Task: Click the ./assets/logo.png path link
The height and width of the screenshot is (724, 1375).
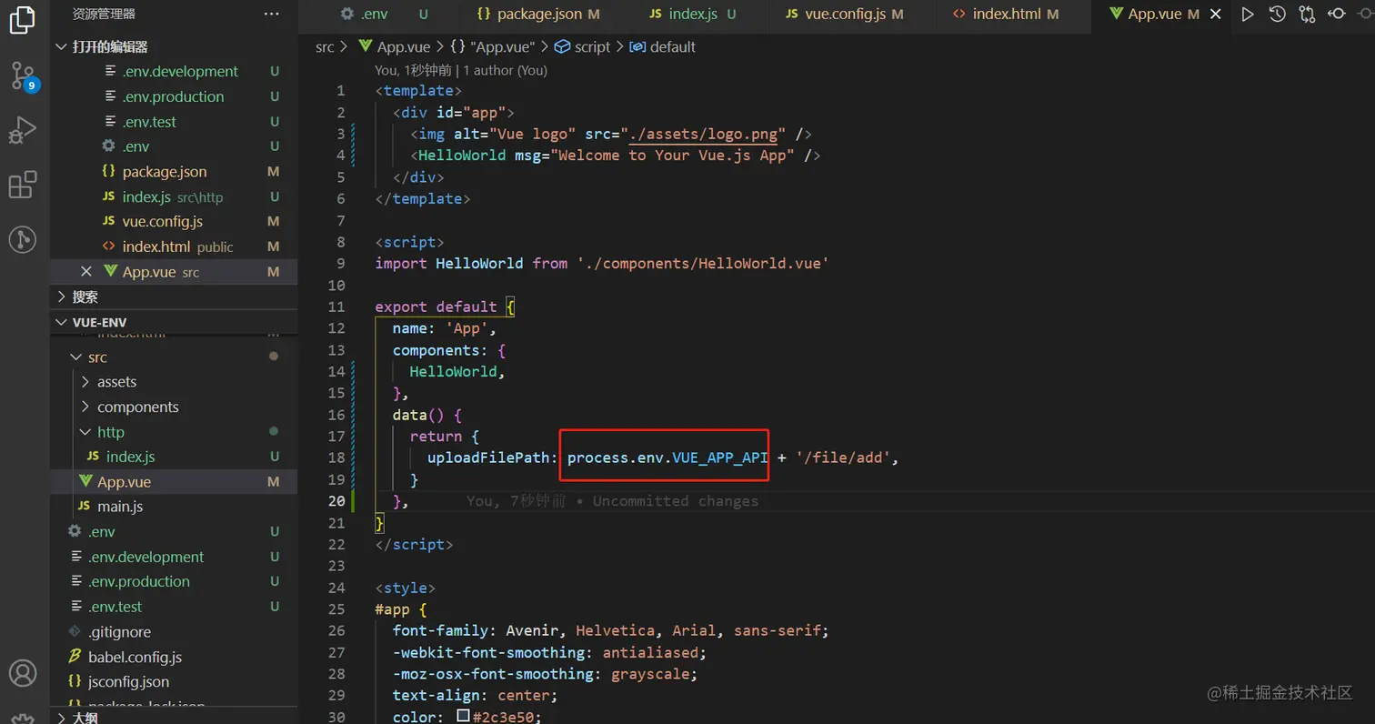Action: tap(705, 134)
